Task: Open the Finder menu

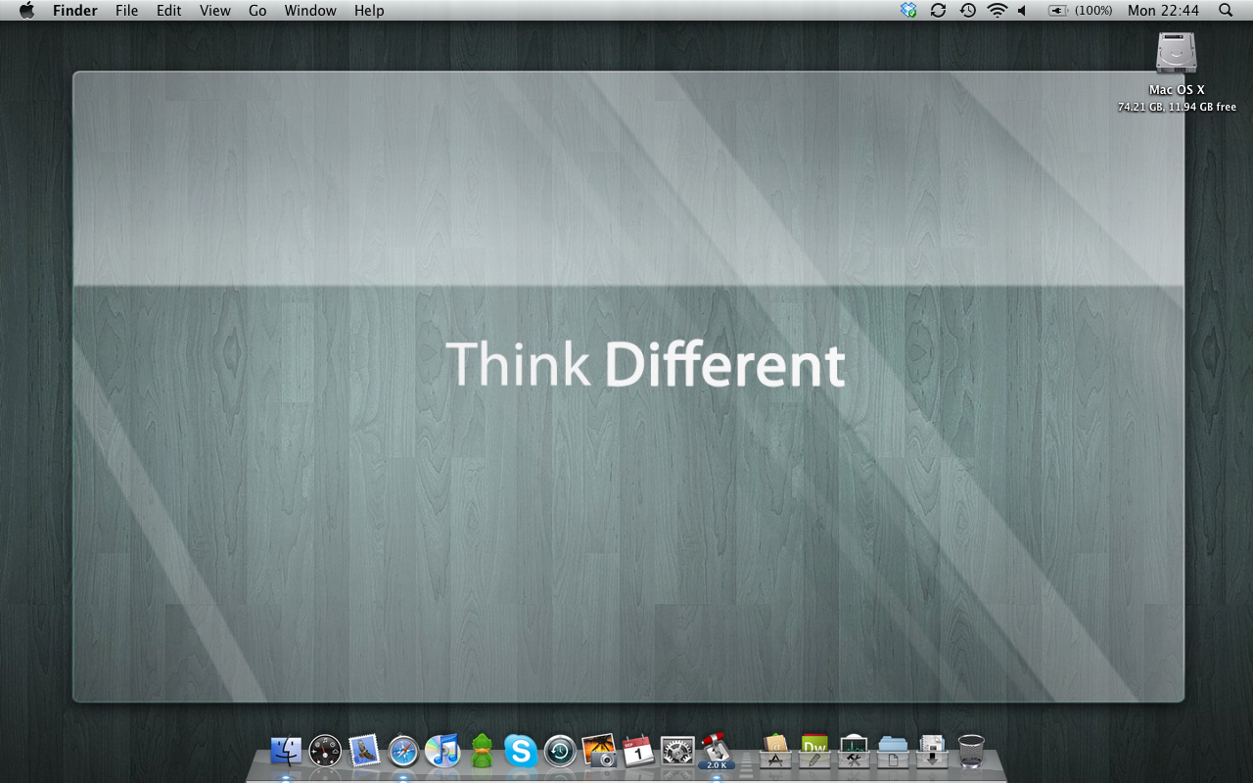Action: pos(75,11)
